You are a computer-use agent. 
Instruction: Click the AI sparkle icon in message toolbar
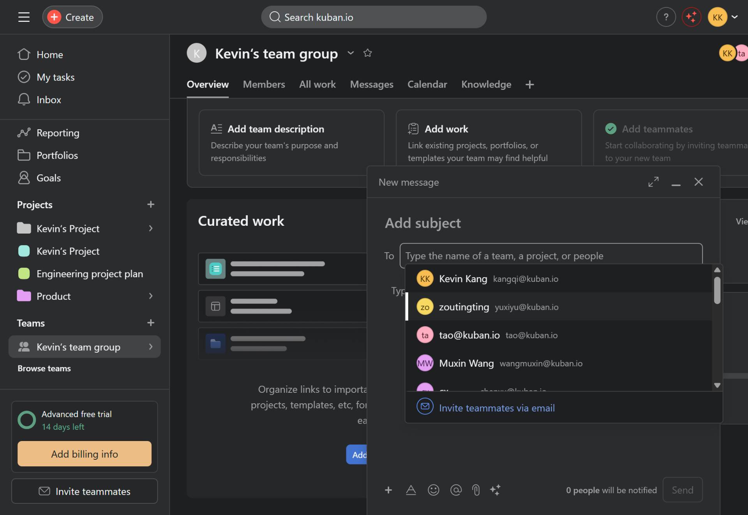495,490
